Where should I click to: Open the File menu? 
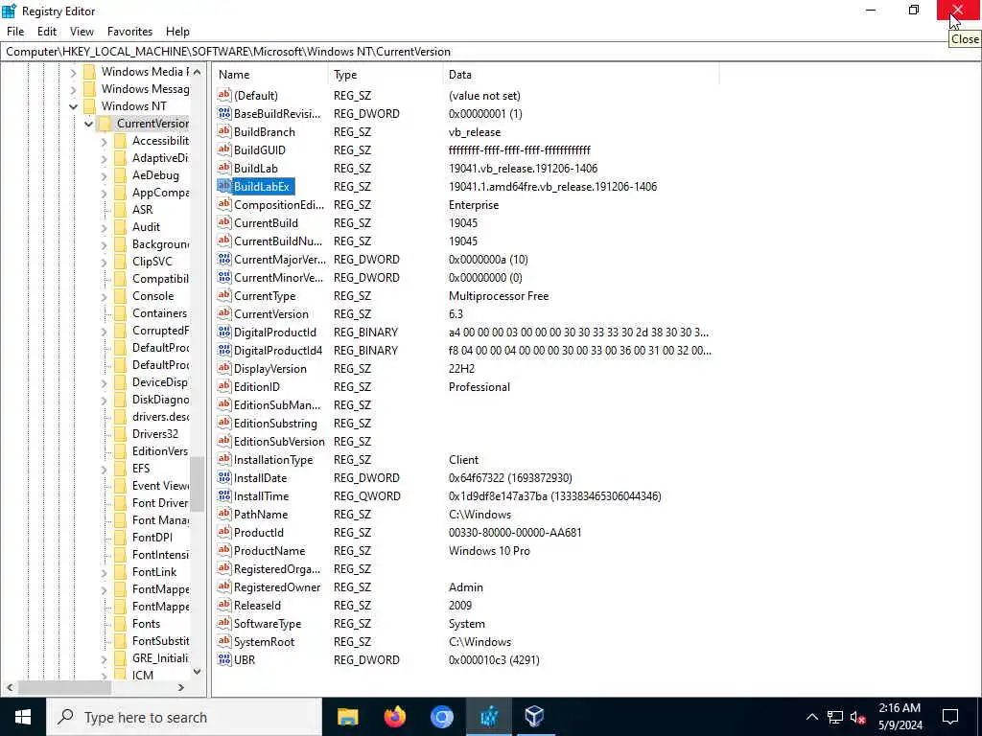point(15,32)
